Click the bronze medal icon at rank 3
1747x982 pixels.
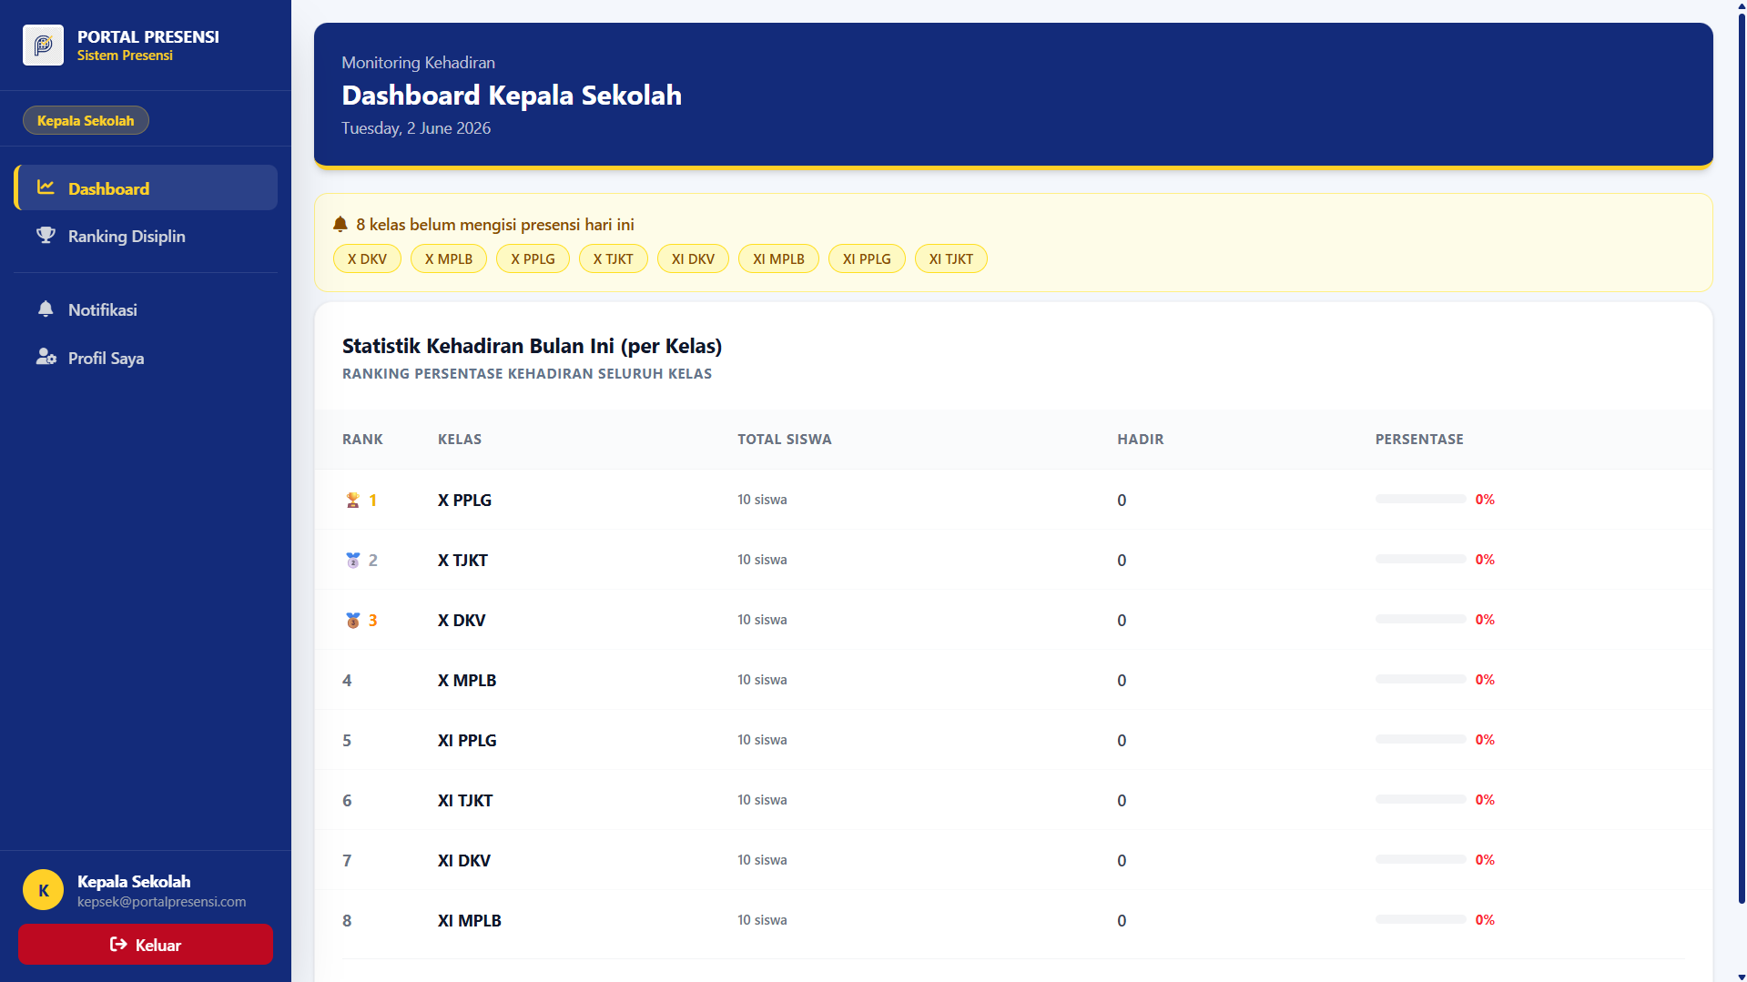[353, 620]
